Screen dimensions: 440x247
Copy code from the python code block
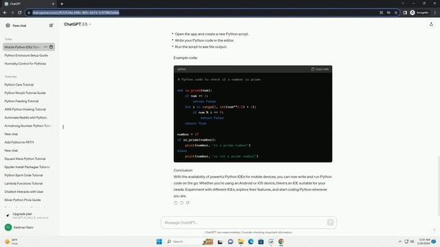(x=320, y=69)
